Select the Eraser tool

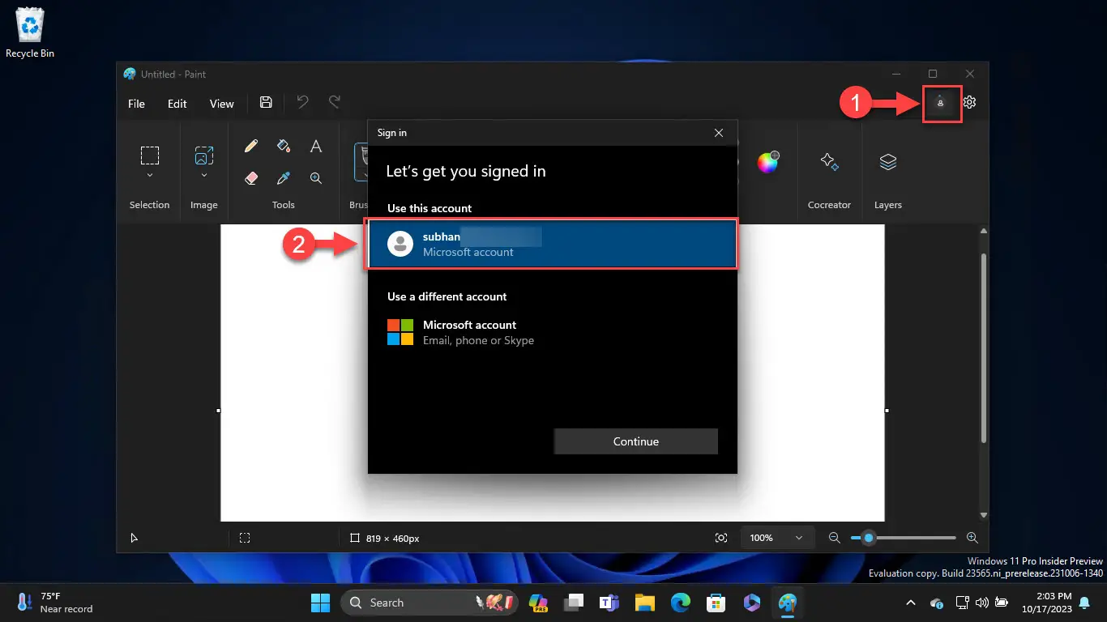(x=251, y=178)
